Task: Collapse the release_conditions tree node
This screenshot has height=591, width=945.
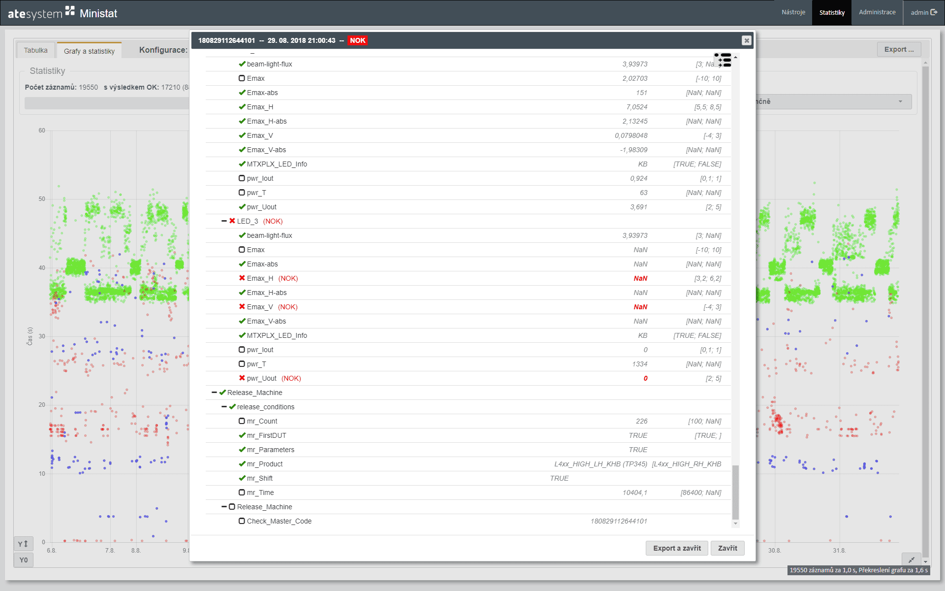Action: 224,407
